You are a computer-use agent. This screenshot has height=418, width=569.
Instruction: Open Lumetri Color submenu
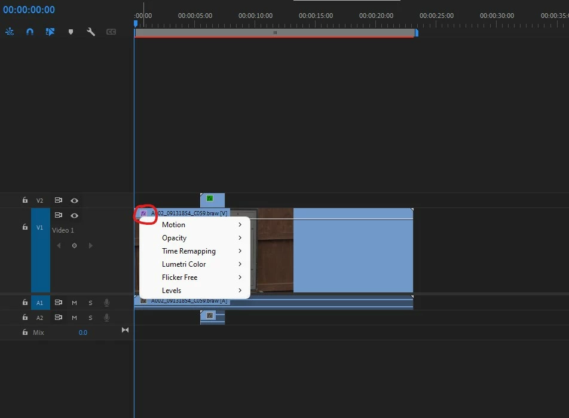pyautogui.click(x=195, y=264)
